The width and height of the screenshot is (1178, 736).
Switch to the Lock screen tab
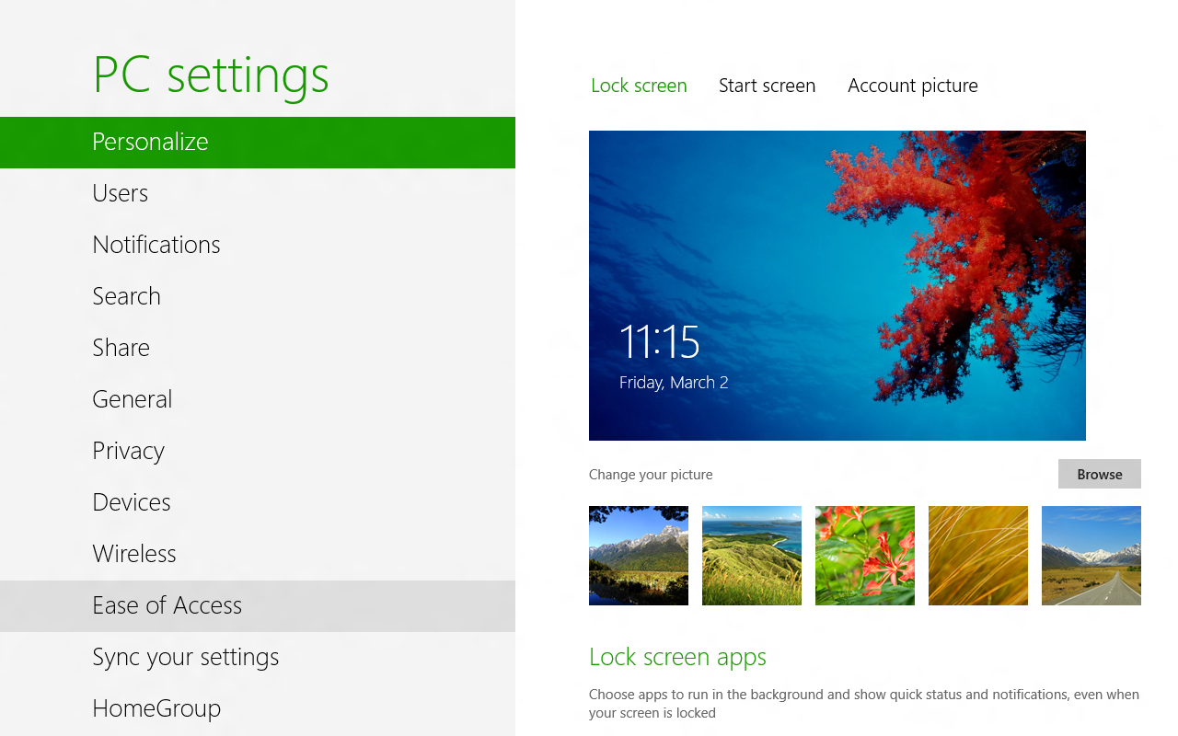[x=639, y=86]
